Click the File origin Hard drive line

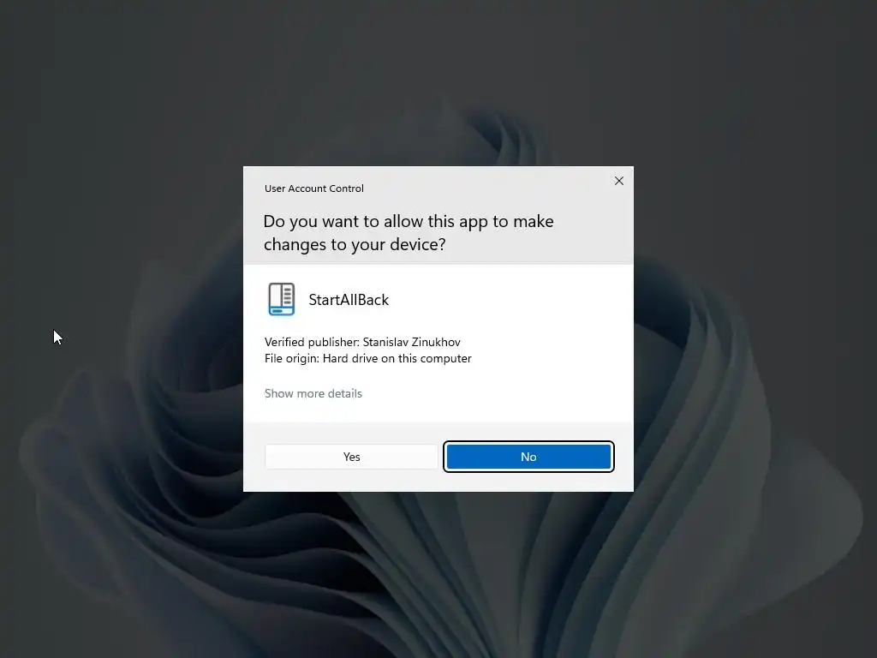368,358
